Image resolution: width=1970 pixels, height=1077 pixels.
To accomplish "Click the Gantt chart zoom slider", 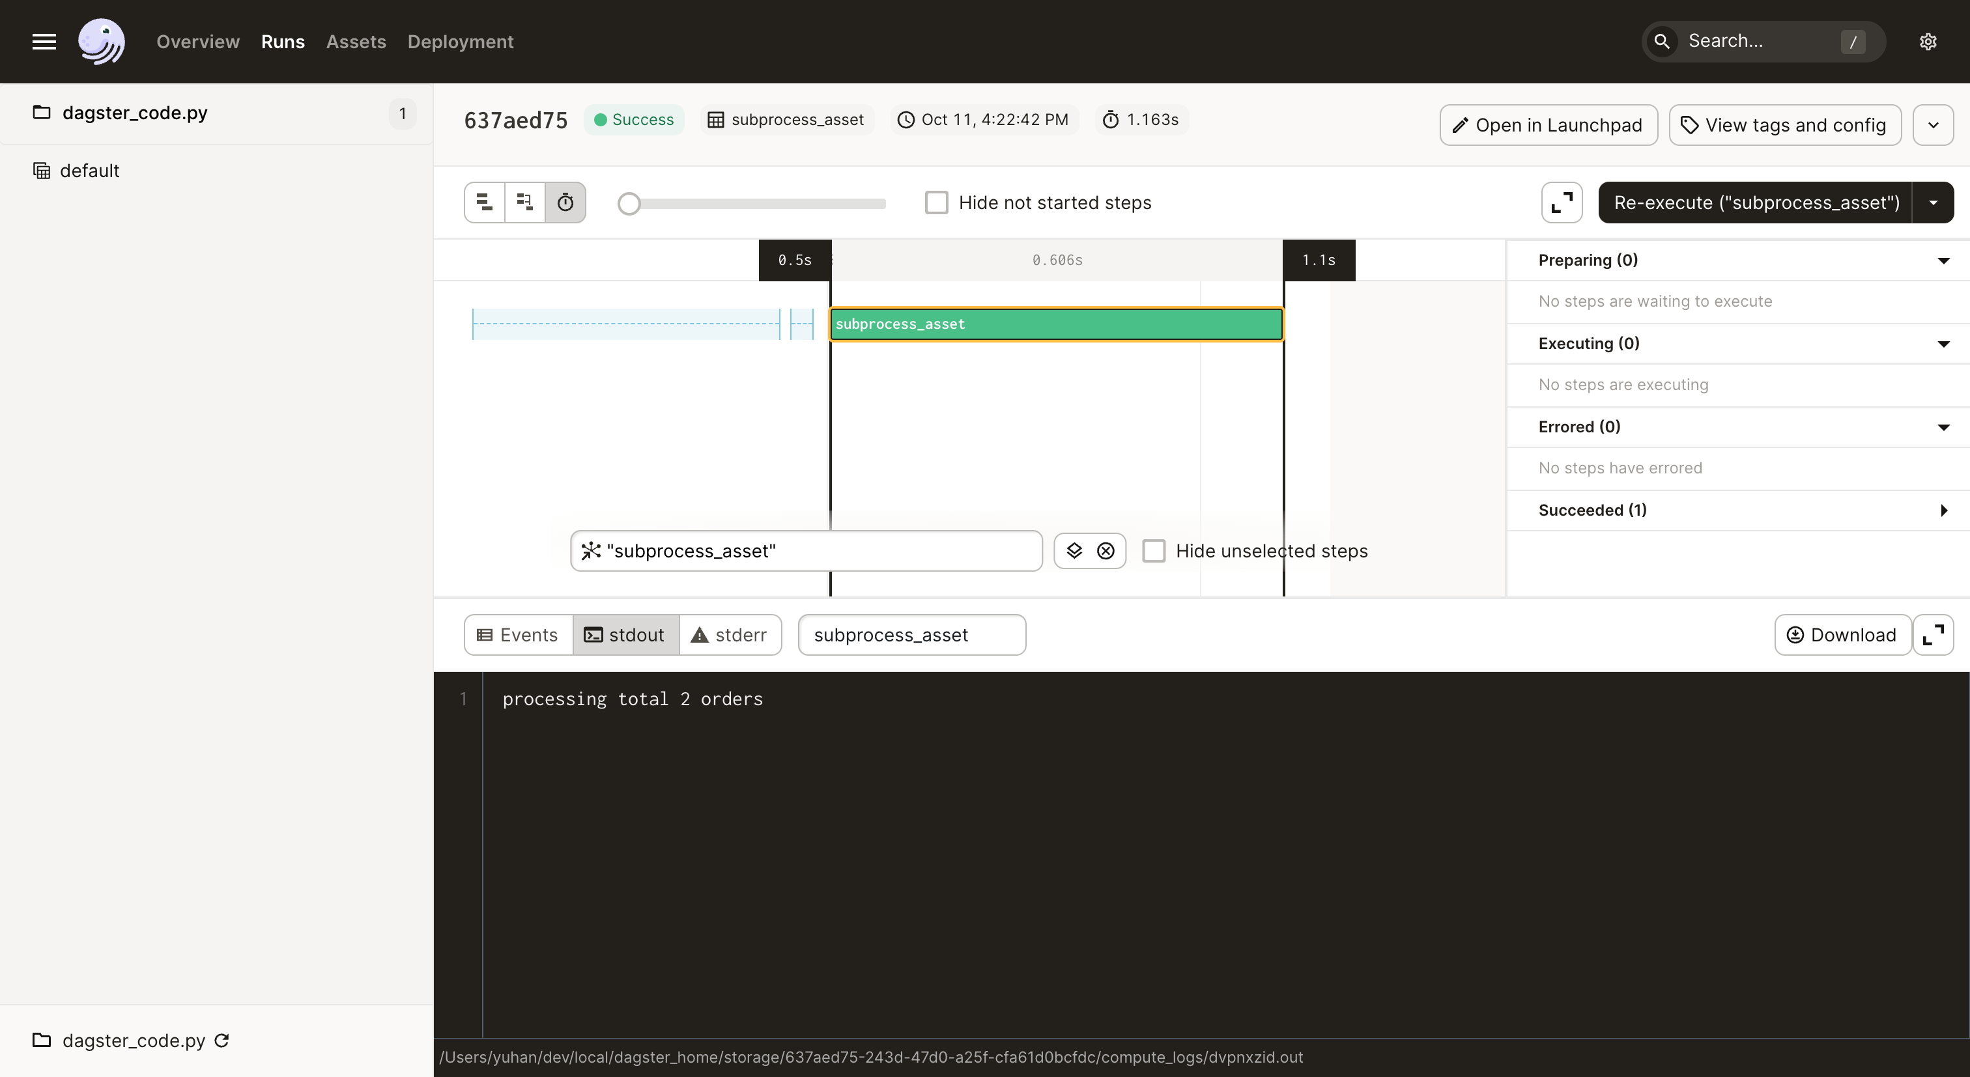I will (628, 203).
